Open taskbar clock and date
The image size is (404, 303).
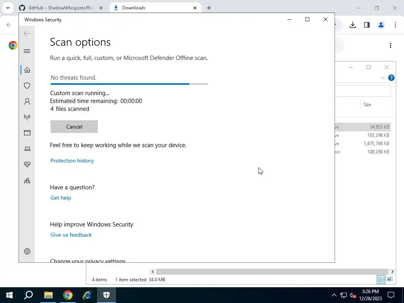click(x=370, y=295)
